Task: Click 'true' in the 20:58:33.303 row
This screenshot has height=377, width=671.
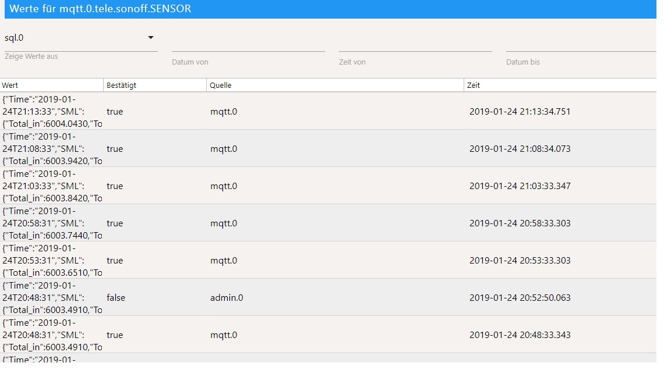Action: [x=115, y=223]
